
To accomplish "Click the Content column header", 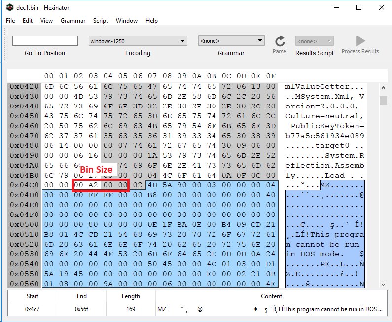I will (271, 296).
